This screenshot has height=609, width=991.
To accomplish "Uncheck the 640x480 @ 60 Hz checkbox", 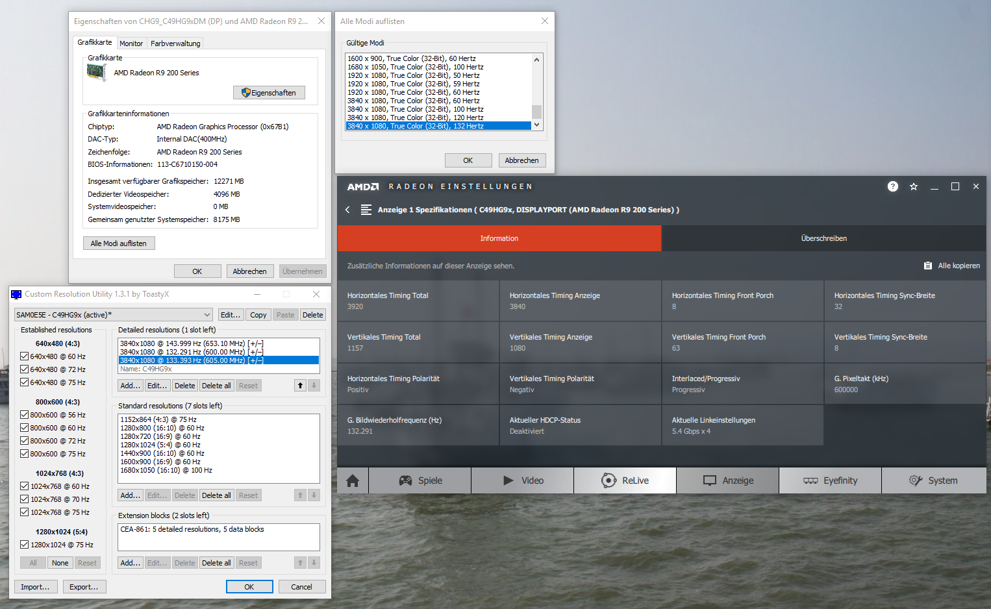I will pyautogui.click(x=24, y=356).
